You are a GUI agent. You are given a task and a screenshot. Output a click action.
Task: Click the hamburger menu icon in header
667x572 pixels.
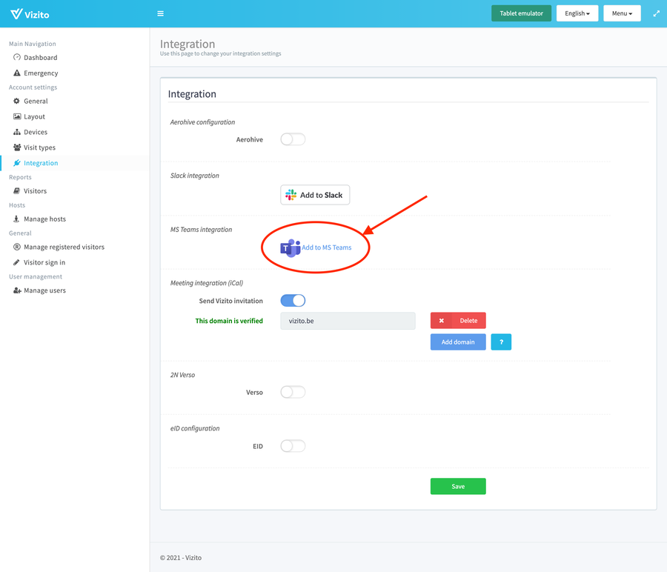[161, 13]
